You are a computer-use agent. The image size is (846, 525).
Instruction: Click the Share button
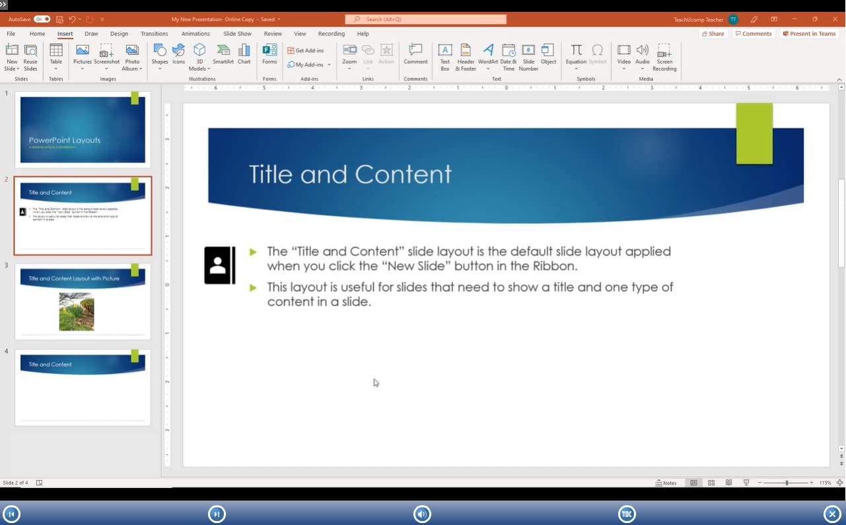click(x=713, y=34)
